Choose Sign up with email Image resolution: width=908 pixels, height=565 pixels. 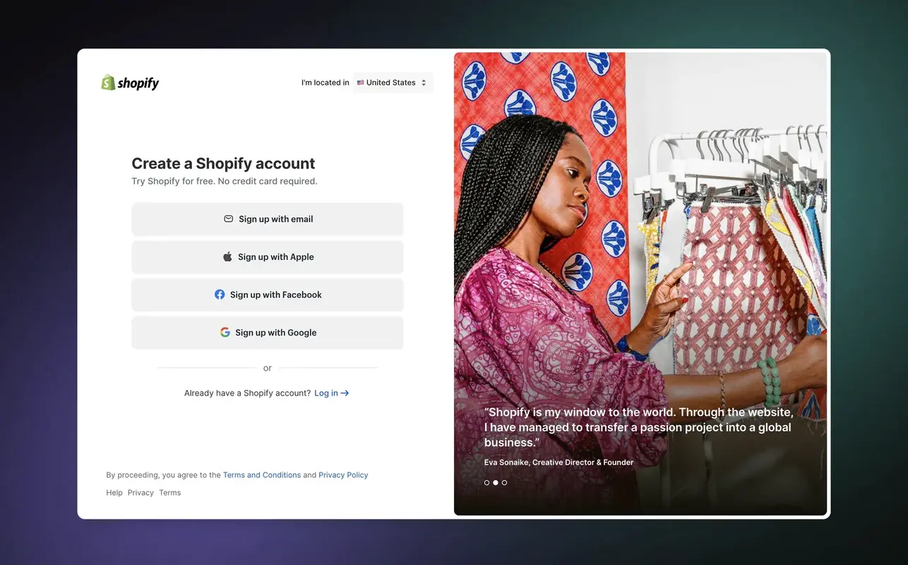268,219
